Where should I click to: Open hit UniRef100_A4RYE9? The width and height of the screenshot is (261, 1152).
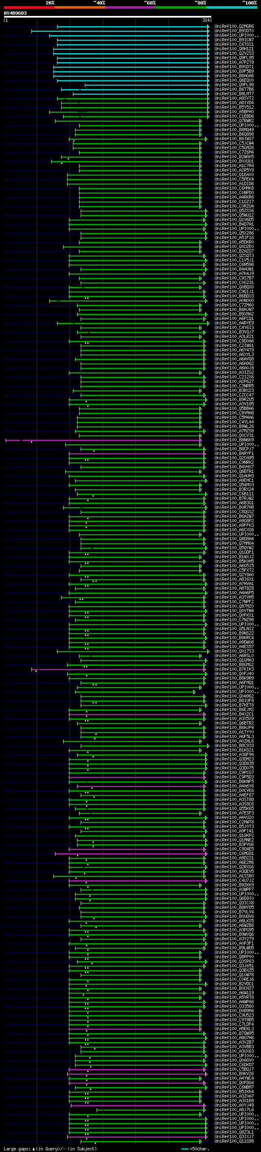234,323
